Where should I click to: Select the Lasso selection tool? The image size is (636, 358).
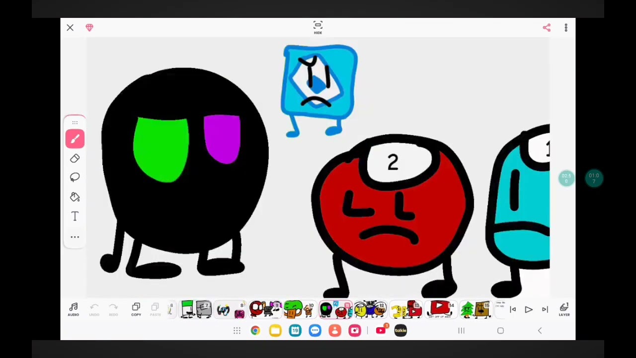75,178
